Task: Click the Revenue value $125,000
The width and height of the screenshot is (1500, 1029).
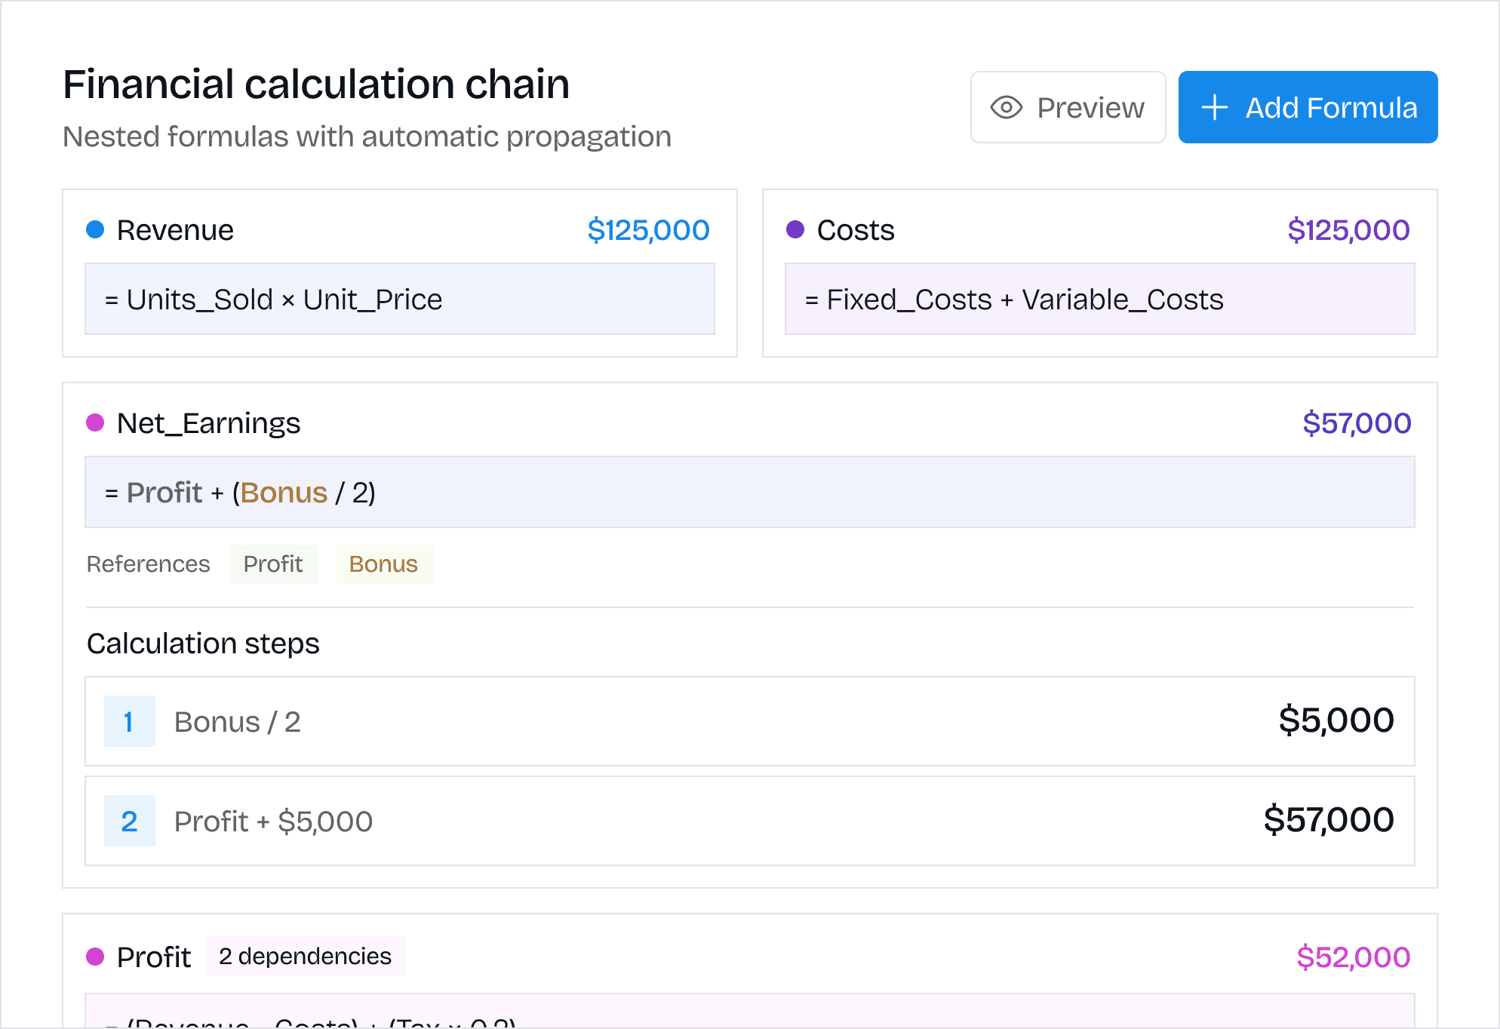Action: click(x=648, y=230)
